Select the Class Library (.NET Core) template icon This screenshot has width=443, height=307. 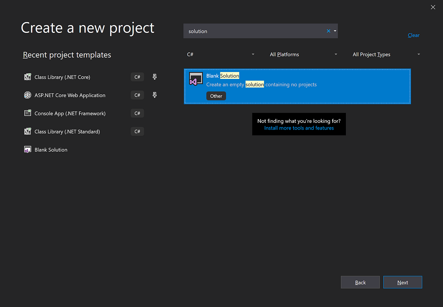(x=28, y=77)
